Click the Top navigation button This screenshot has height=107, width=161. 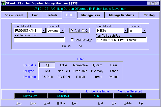[x=19, y=103]
